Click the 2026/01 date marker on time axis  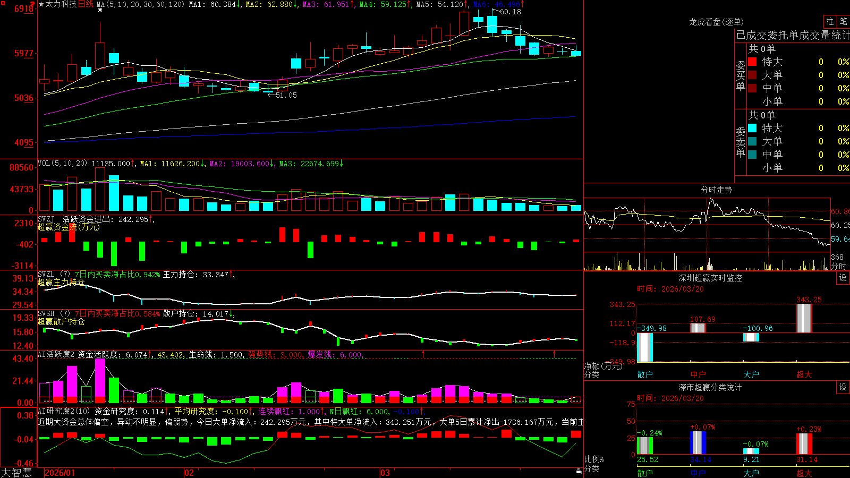(x=59, y=473)
